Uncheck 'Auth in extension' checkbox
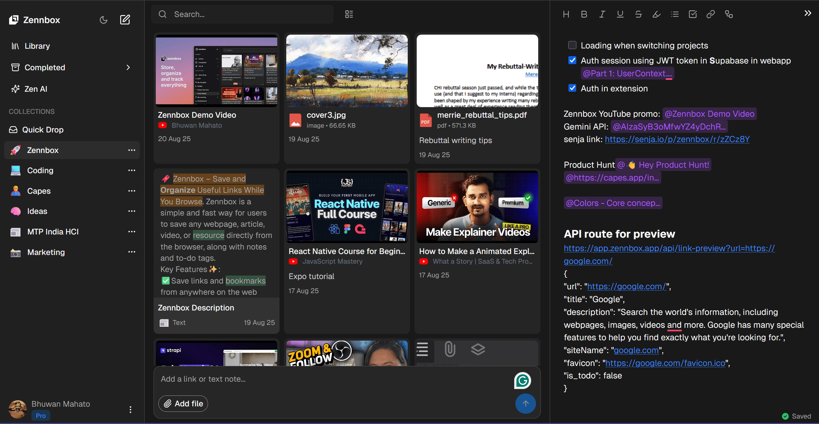The image size is (819, 424). pos(572,88)
